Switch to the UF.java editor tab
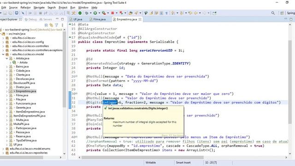This screenshot has width=295, height=166. pyautogui.click(x=76, y=19)
